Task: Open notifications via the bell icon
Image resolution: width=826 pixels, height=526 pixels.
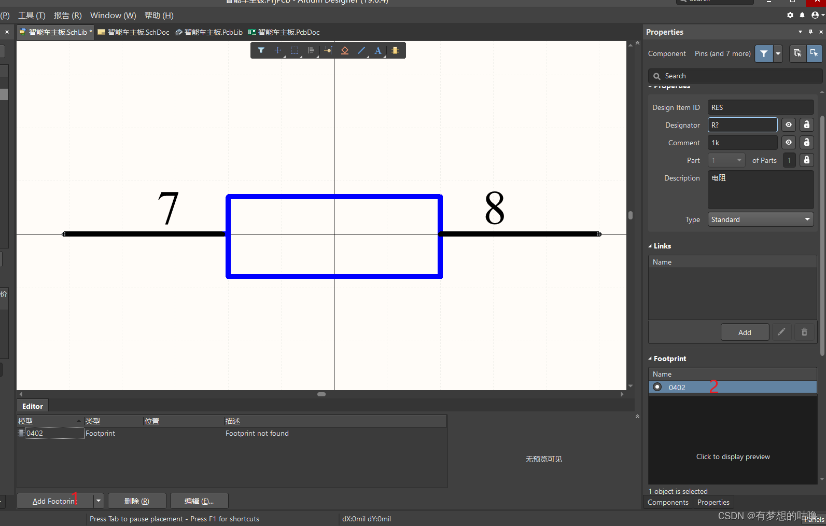Action: tap(802, 15)
